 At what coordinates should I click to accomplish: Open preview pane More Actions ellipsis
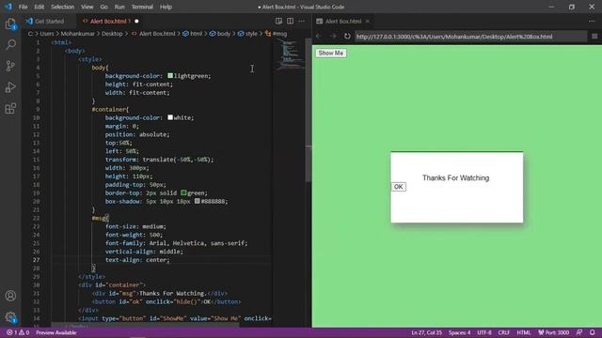[x=592, y=21]
